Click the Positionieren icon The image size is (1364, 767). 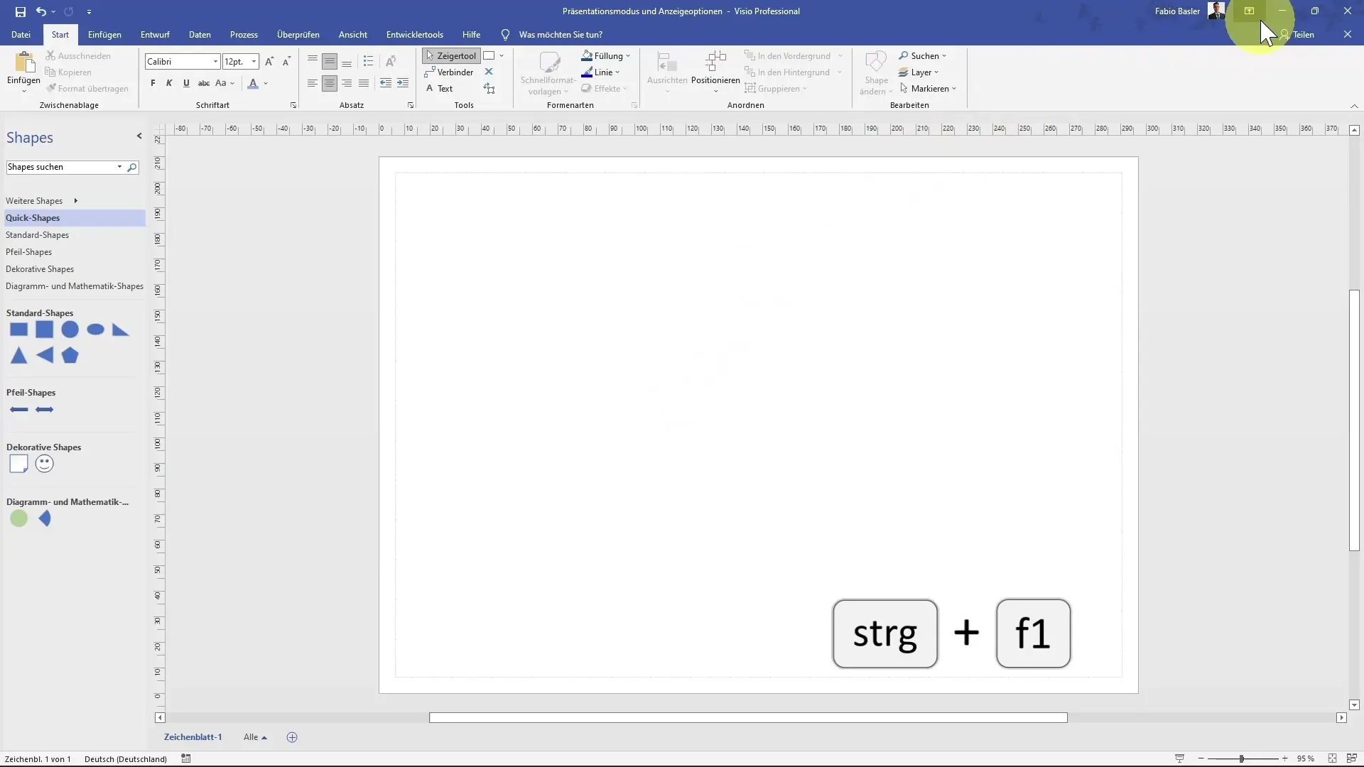tap(715, 61)
